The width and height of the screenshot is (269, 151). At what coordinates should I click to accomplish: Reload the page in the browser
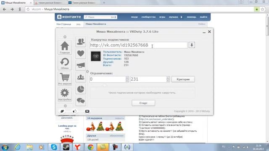[x=28, y=9]
